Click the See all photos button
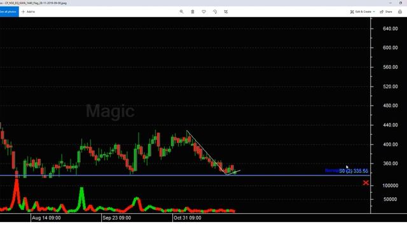The height and width of the screenshot is (229, 407). (x=9, y=11)
